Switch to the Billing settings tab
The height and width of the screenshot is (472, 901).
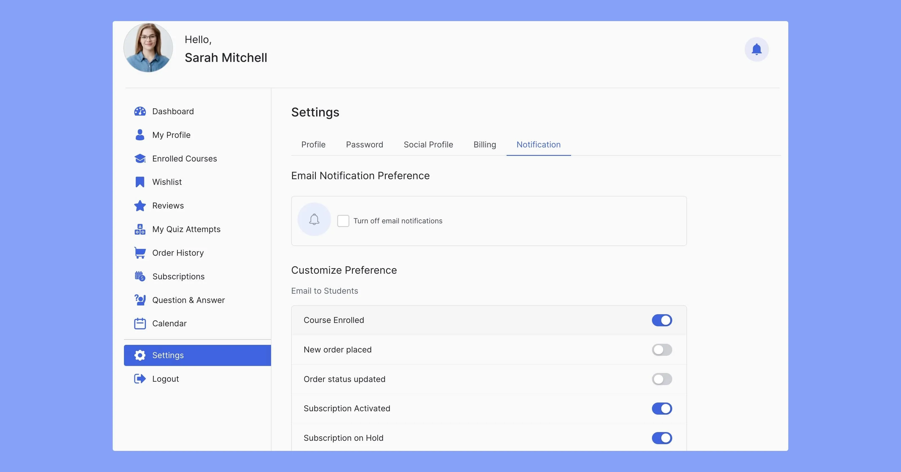pyautogui.click(x=485, y=144)
